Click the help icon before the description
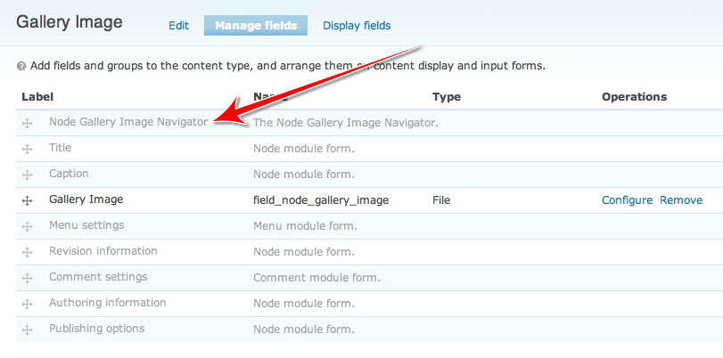 21,66
